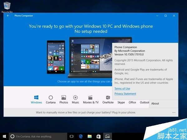Click the 'Plug in your phone' hint text

point(124,113)
